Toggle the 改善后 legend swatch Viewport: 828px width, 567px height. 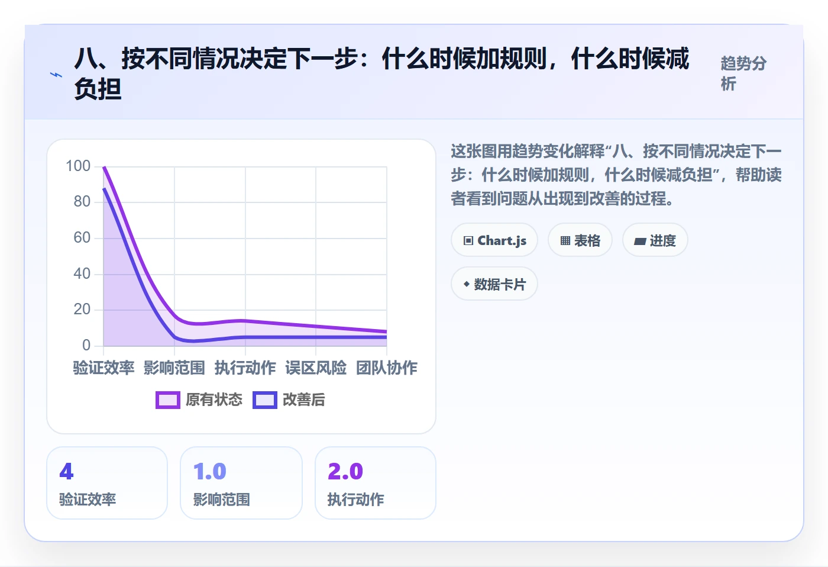(x=265, y=400)
